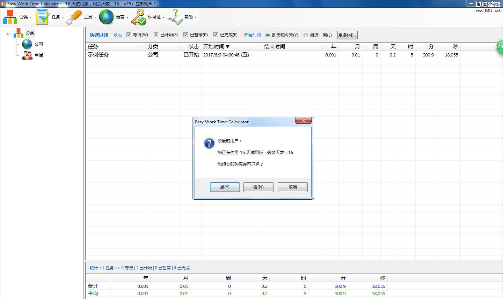The image size is (503, 299).
Task: Click the question mark icon in dialog
Action: click(x=209, y=143)
